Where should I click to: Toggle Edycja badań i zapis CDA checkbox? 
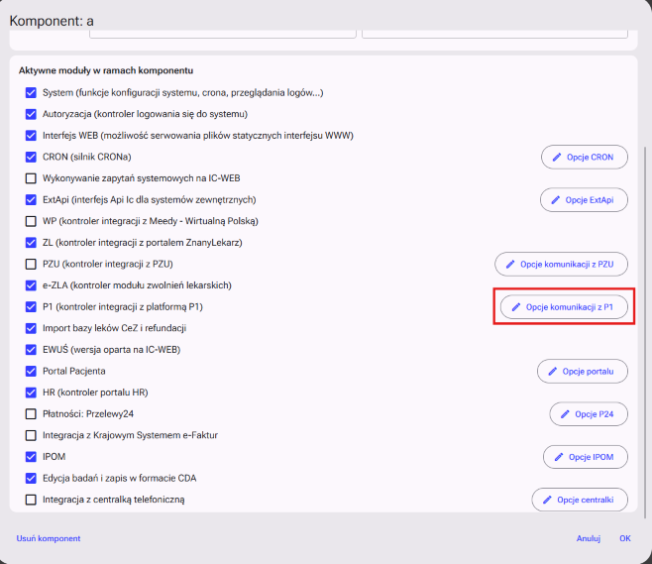point(31,478)
